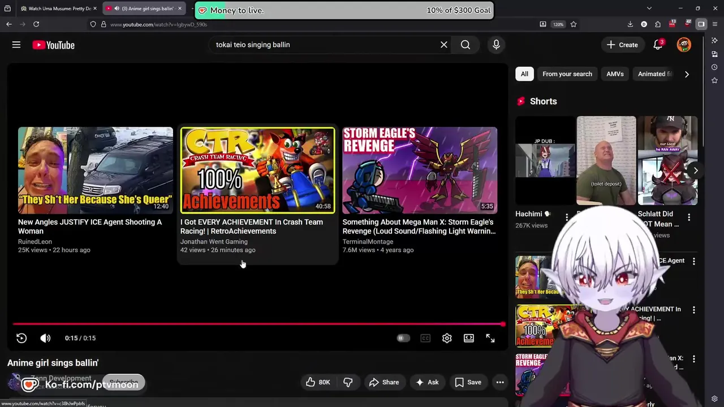The width and height of the screenshot is (724, 407).
Task: Go to YouTube home via logo
Action: pos(53,45)
